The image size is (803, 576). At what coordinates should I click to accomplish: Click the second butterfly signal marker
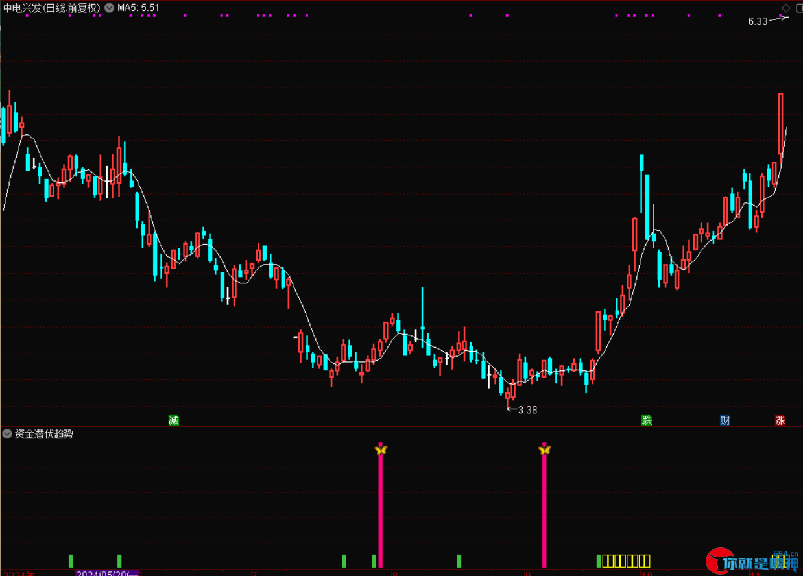click(544, 449)
